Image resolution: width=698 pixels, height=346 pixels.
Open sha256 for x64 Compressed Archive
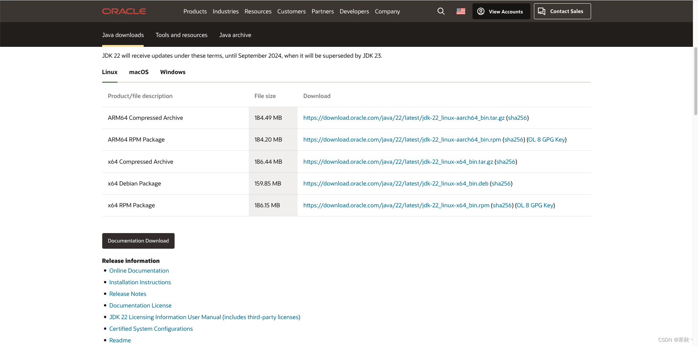click(x=506, y=162)
